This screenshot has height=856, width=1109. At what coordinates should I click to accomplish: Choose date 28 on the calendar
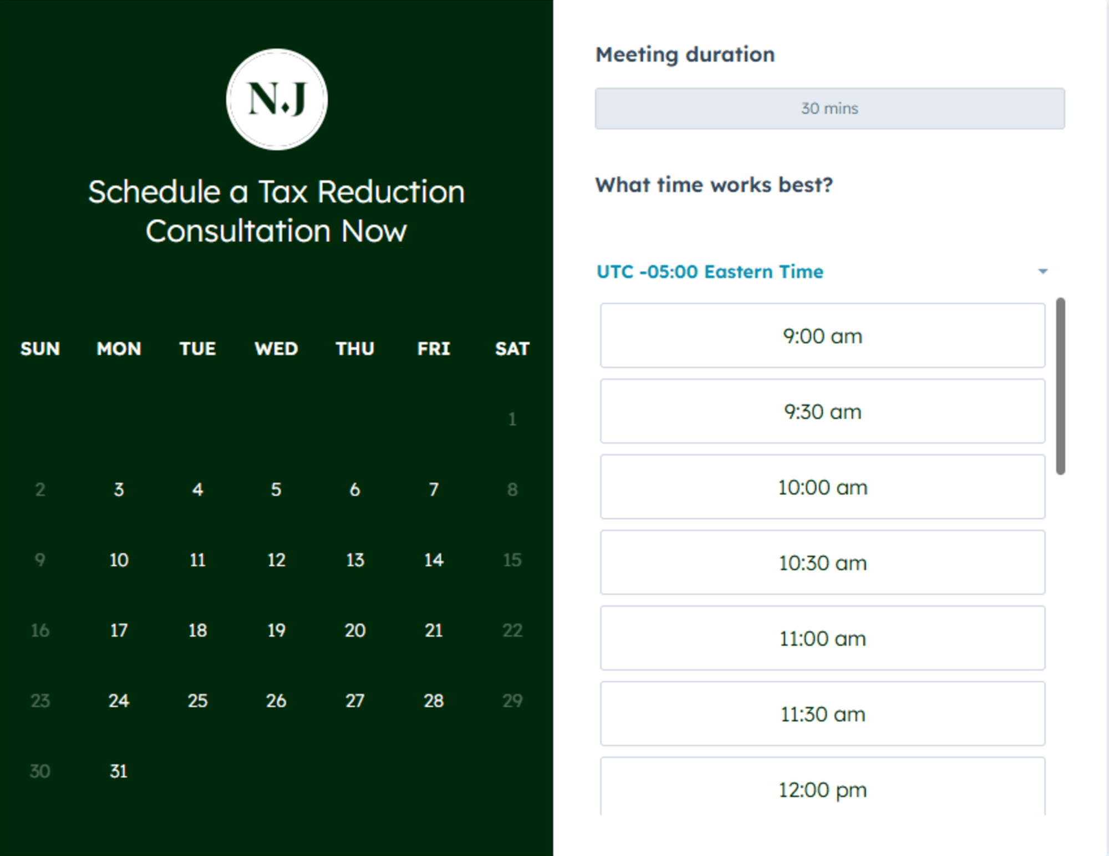[434, 701]
